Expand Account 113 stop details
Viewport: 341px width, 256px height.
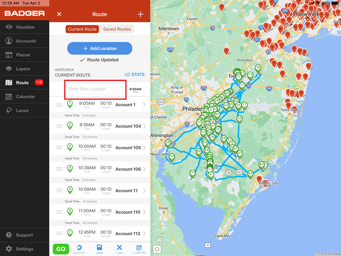pos(144,234)
